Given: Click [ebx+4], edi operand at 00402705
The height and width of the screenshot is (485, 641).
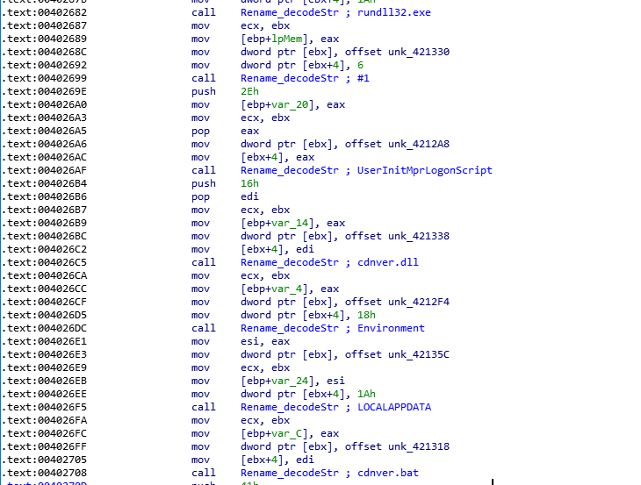Looking at the screenshot, I should pyautogui.click(x=277, y=460).
